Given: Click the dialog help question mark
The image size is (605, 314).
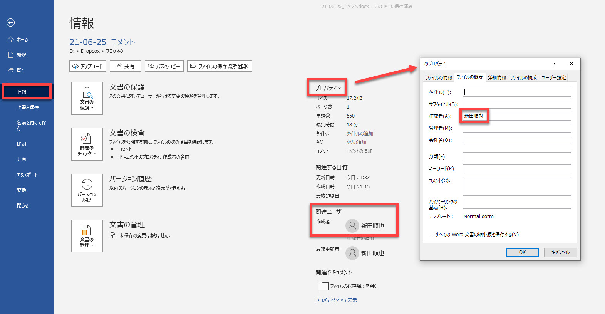Looking at the screenshot, I should (x=554, y=64).
